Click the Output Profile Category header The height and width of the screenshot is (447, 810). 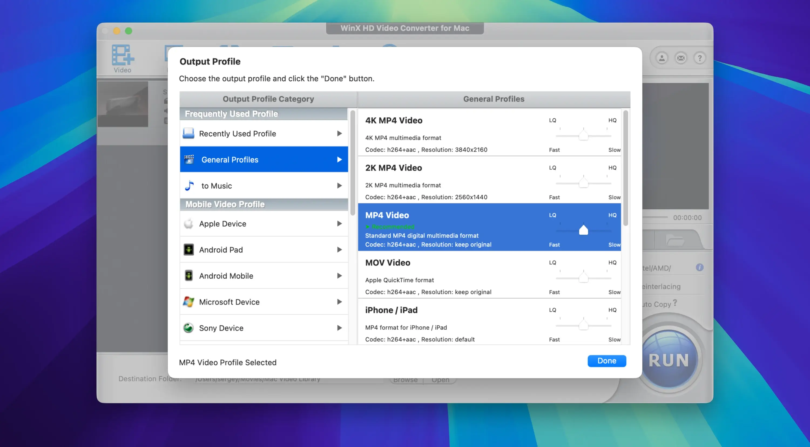click(268, 99)
